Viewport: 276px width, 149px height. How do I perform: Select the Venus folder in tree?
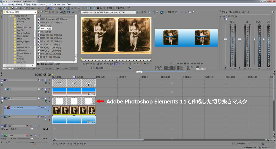20,56
